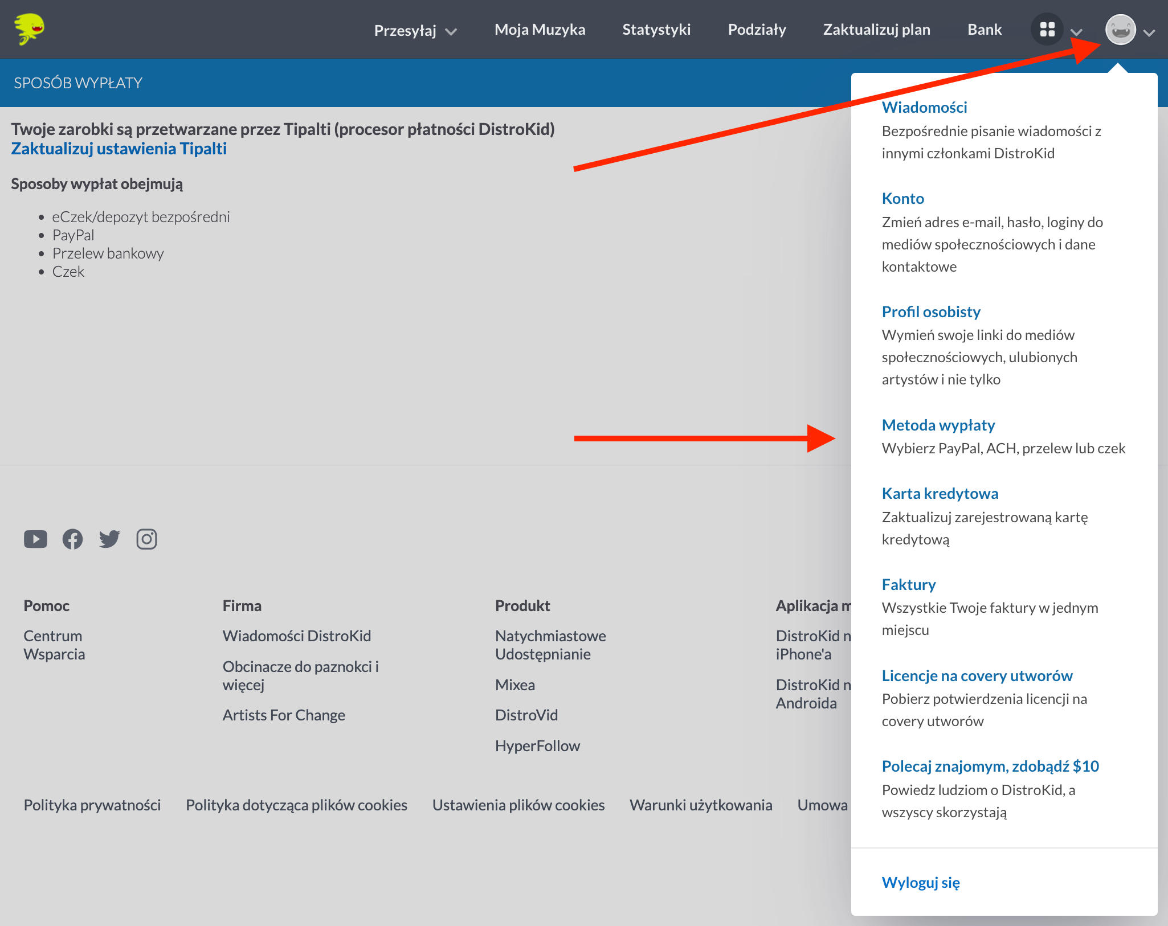The width and height of the screenshot is (1168, 926).
Task: Open the Instagram social icon
Action: pos(146,539)
